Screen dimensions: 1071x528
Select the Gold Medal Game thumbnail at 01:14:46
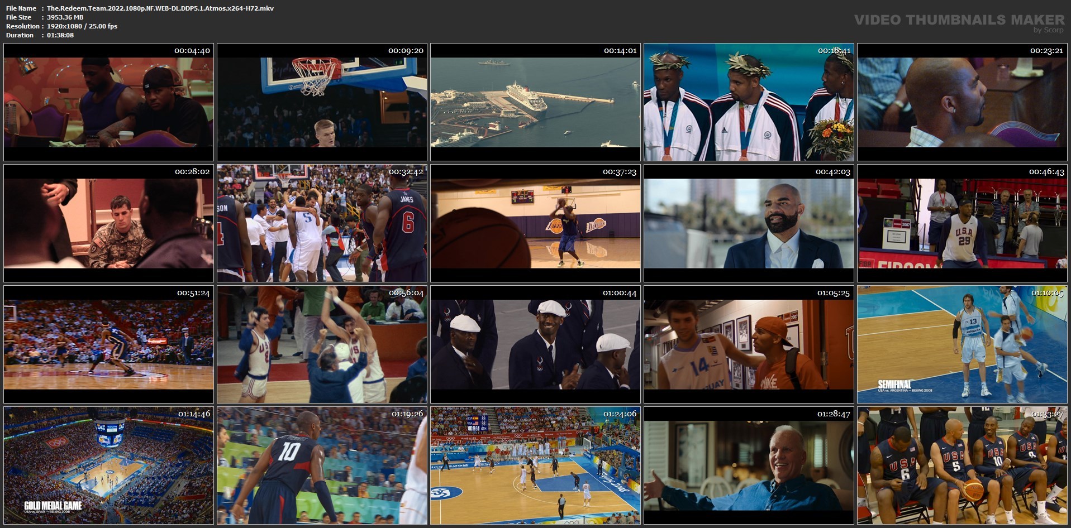click(108, 465)
